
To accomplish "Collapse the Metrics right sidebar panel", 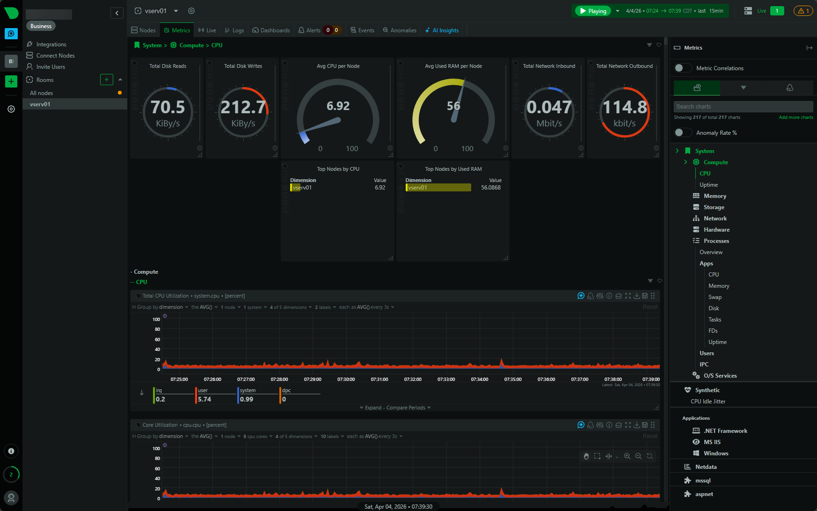I will point(809,48).
